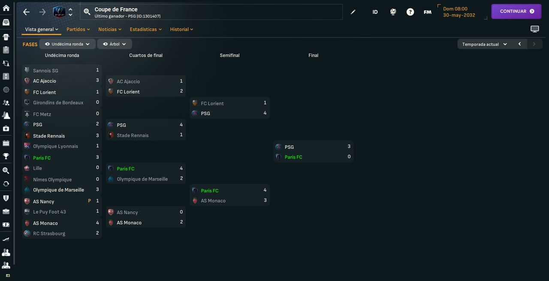Screen dimensions: 549x281
Task: Open the calendar schedule icon in sidebar
Action: pyautogui.click(x=6, y=143)
